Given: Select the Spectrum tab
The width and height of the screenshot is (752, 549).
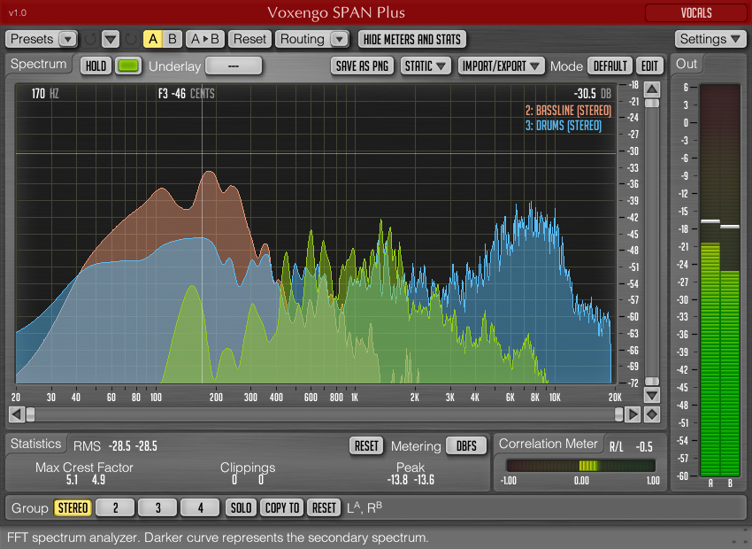Looking at the screenshot, I should click(x=38, y=64).
